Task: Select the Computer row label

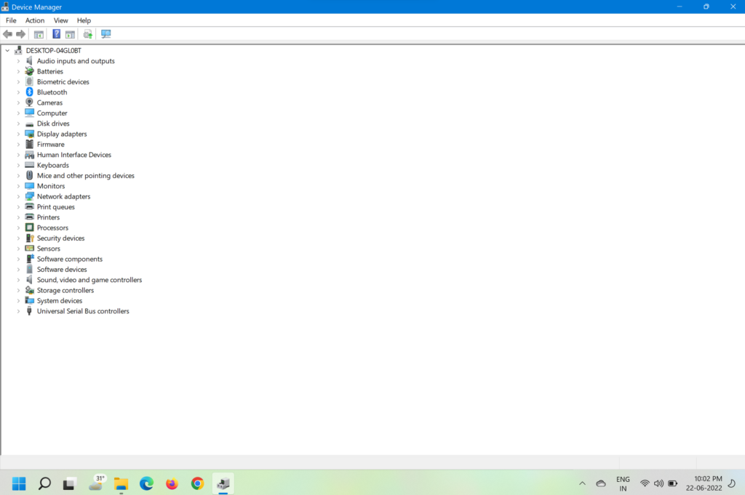Action: (52, 113)
